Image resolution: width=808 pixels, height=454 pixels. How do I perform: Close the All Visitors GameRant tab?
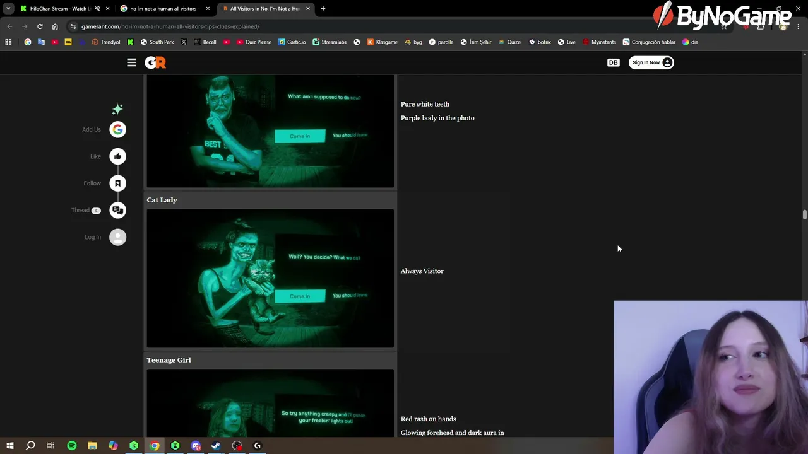[x=308, y=9]
